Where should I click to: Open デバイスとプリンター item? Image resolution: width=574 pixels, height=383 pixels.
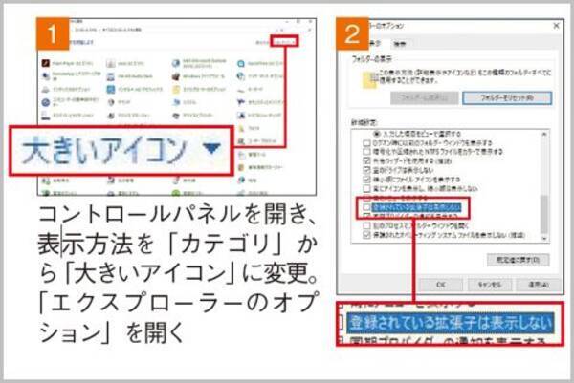[192, 116]
